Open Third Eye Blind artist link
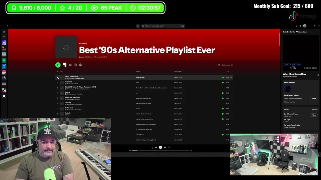Screen dimensions: 321x180 79,78
